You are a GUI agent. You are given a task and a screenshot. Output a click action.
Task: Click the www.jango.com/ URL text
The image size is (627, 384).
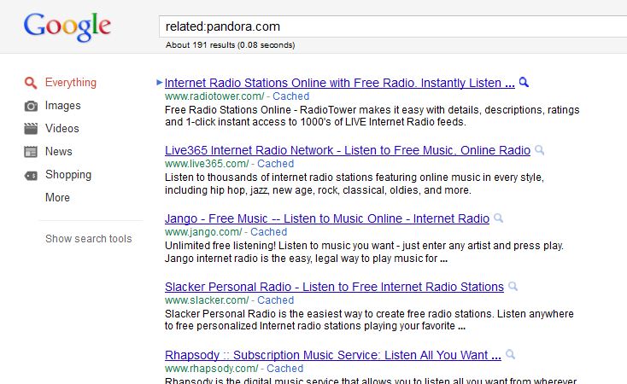pyautogui.click(x=203, y=232)
